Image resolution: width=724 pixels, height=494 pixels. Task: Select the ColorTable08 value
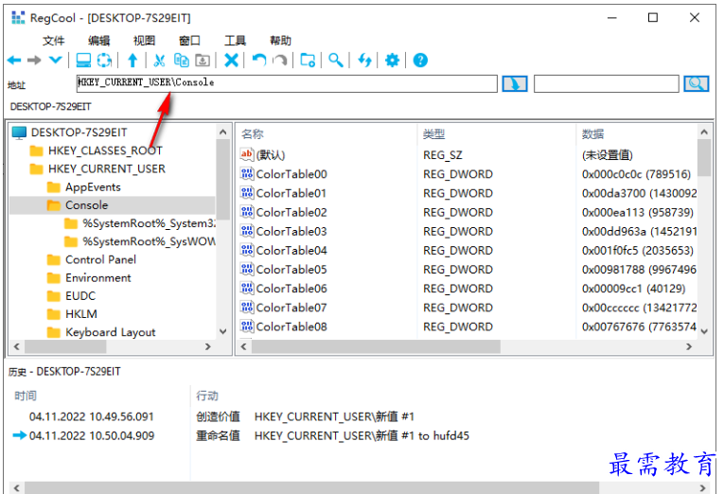coord(291,326)
